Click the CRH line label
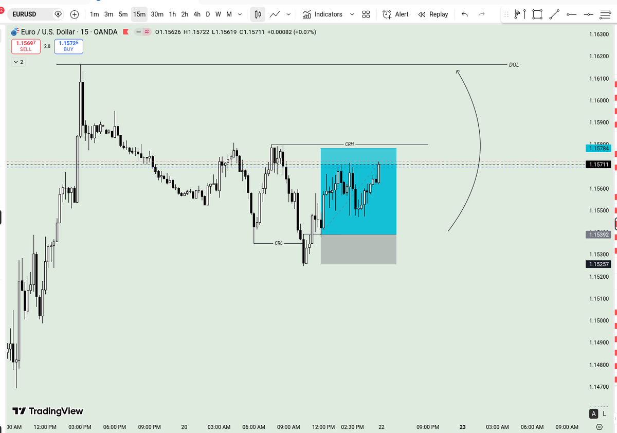This screenshot has width=617, height=433. pos(350,145)
